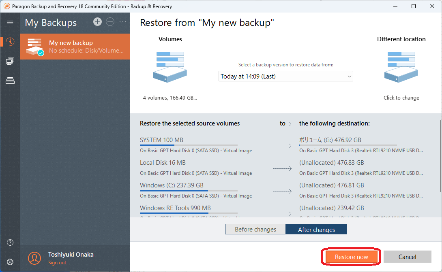
Task: Expand the backup version dropdown
Action: coord(286,76)
